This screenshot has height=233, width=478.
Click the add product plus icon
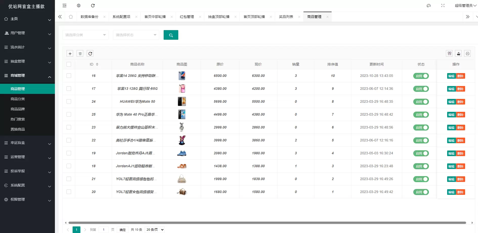[x=70, y=53]
